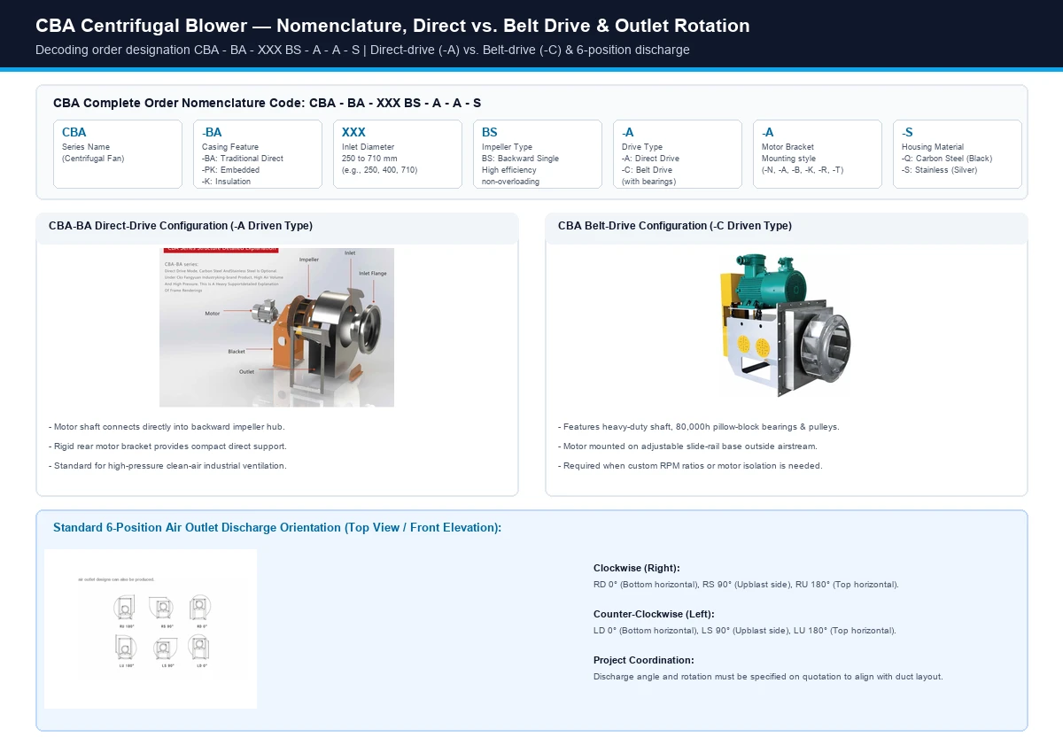1063x753 pixels.
Task: Click the heading 'CBA Complete Order Nomenclature Code'
Action: 267,103
